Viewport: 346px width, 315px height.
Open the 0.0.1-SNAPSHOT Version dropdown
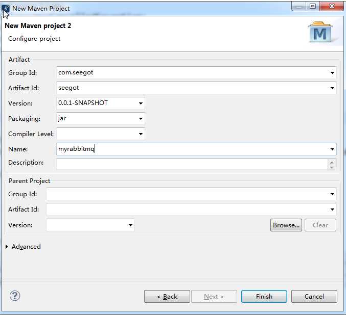(141, 103)
